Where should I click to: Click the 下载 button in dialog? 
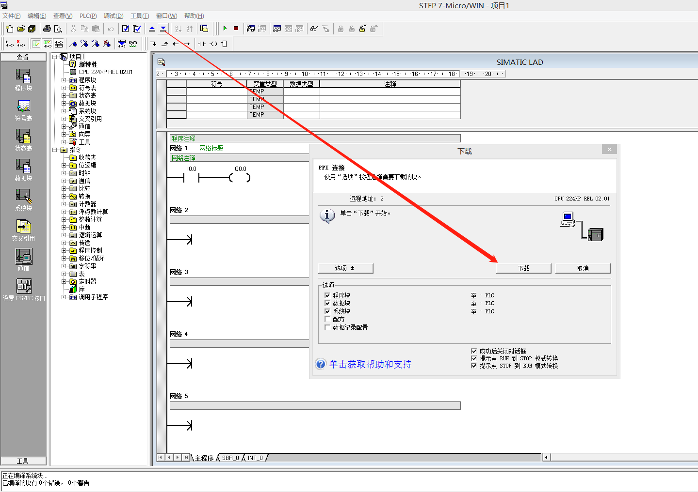click(x=523, y=268)
